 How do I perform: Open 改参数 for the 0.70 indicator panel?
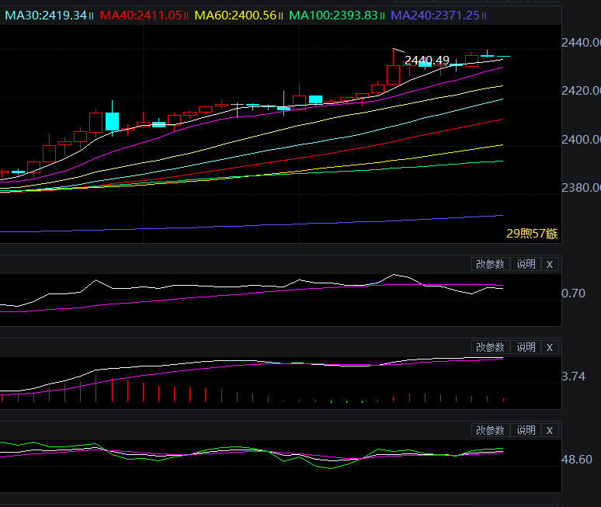(x=490, y=264)
